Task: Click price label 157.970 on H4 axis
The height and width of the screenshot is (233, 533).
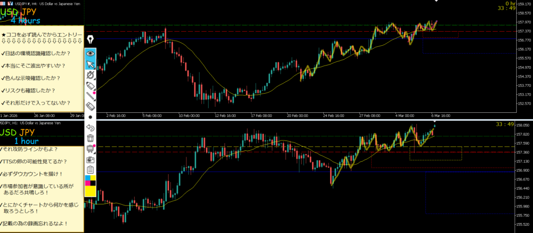Action: pyautogui.click(x=525, y=22)
